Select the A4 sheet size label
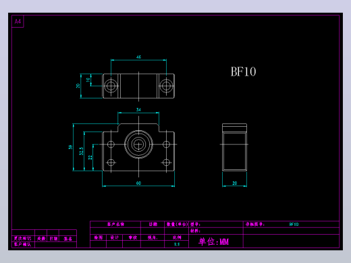The height and width of the screenshot is (263, 351). pos(18,22)
